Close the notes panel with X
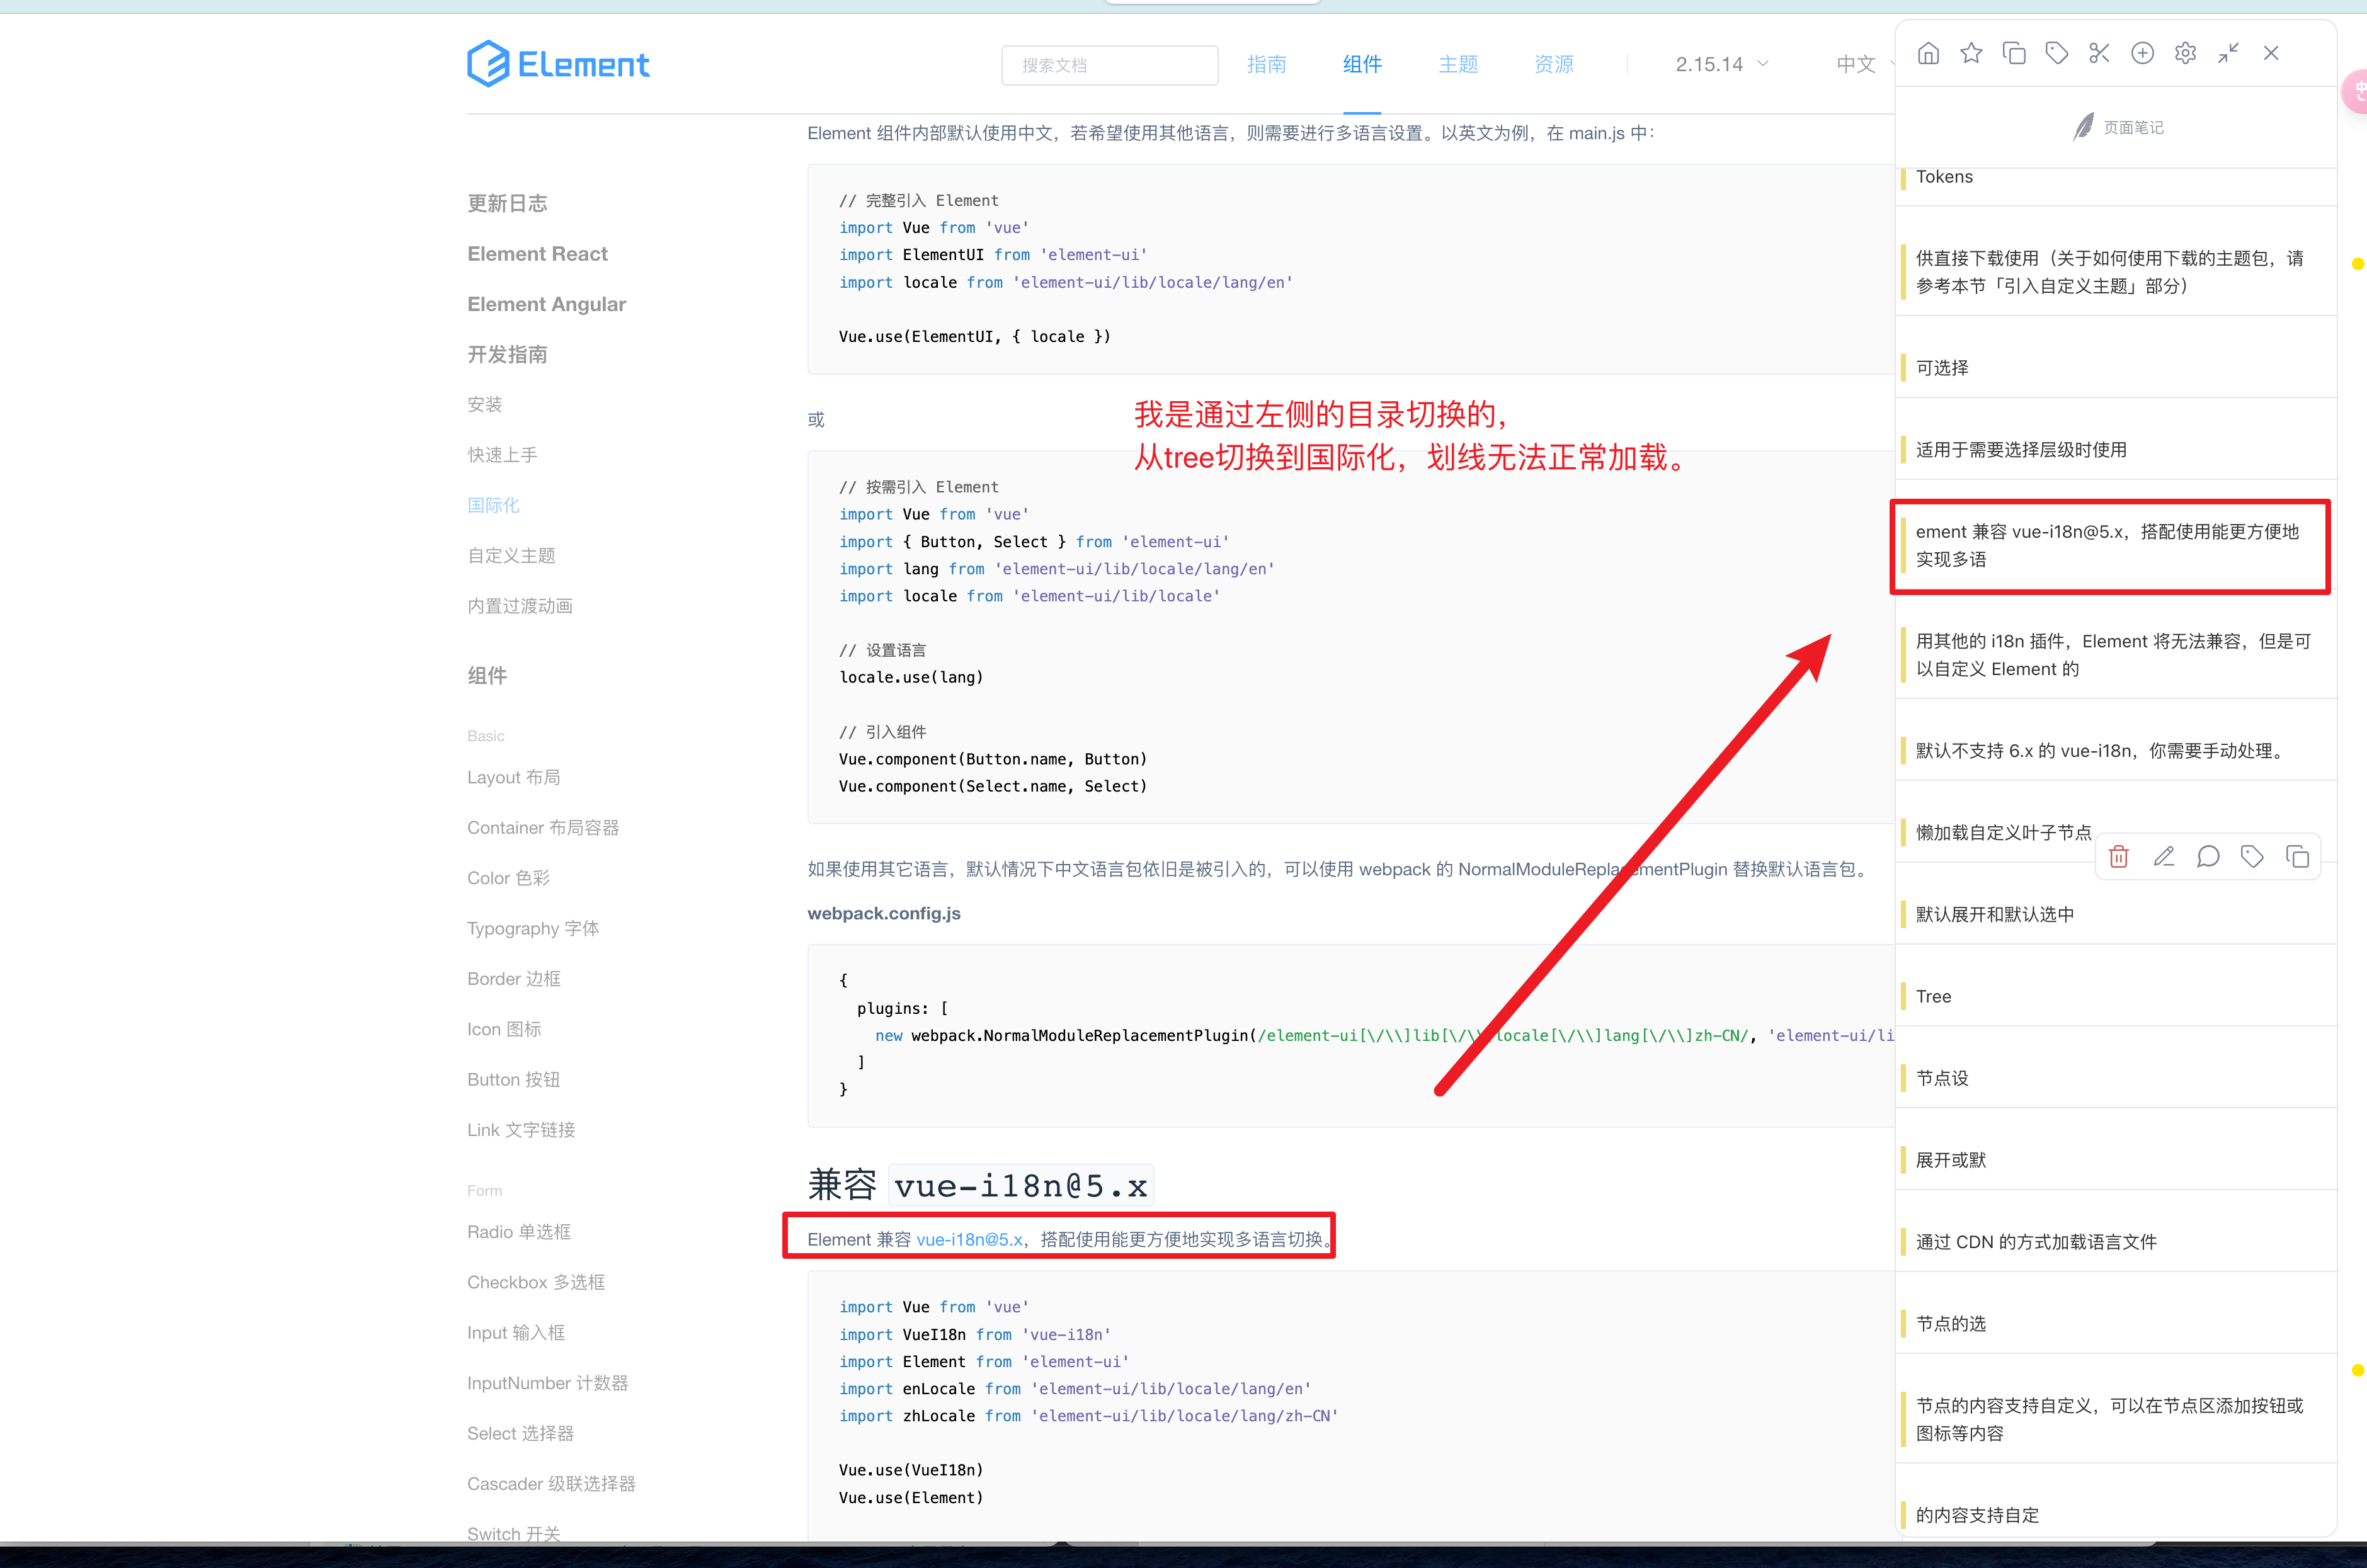 click(2271, 53)
